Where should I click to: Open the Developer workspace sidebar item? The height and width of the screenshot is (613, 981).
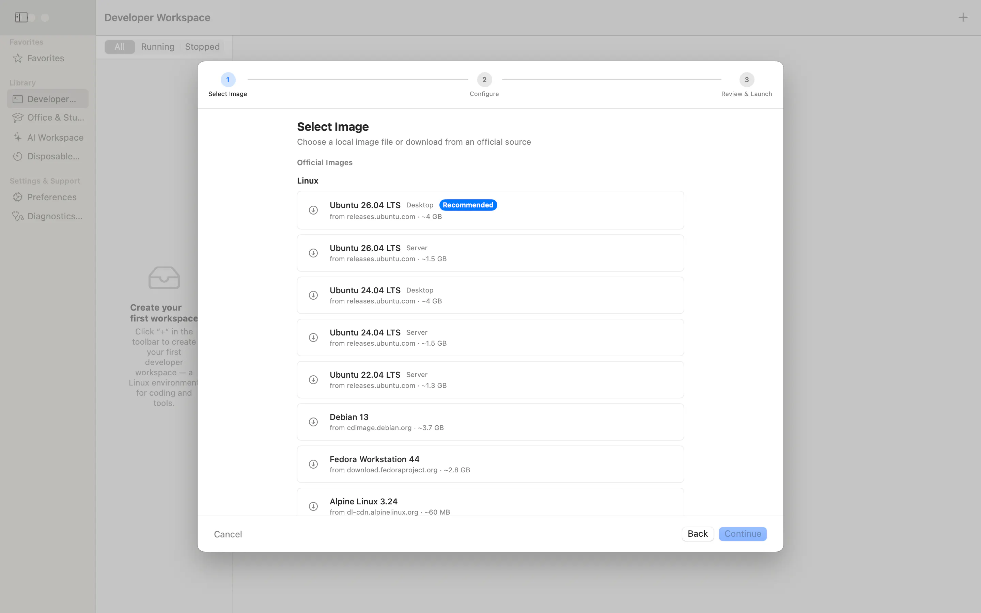click(x=47, y=99)
